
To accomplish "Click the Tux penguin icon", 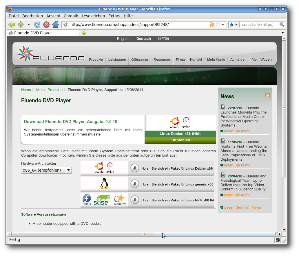I will tap(104, 183).
